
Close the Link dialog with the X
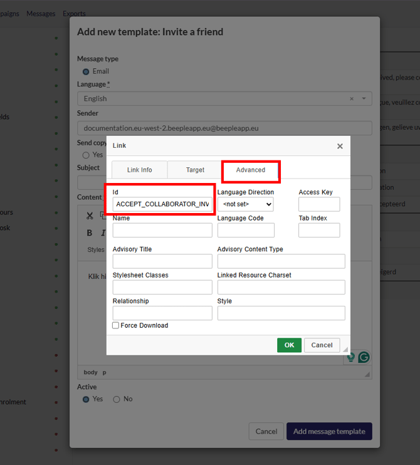point(340,146)
